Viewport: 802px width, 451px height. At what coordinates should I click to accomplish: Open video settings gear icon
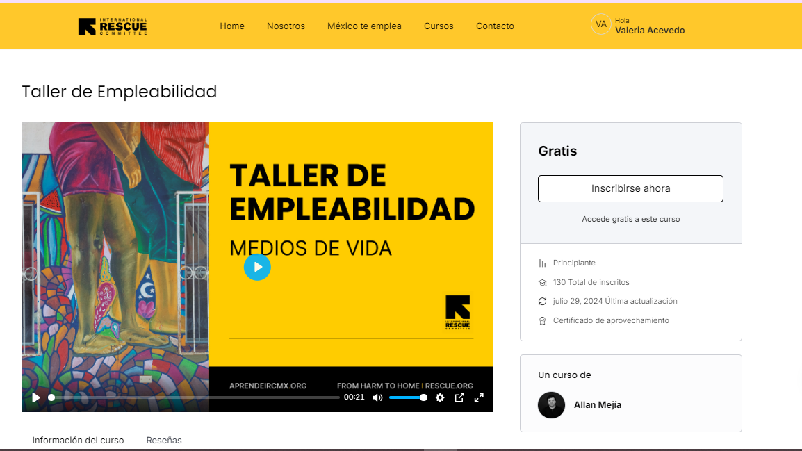[440, 397]
